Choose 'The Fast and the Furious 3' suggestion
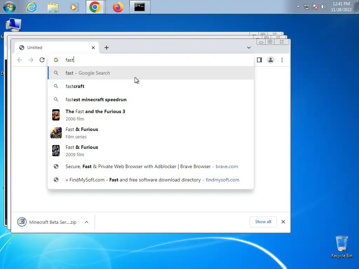The width and height of the screenshot is (359, 269). click(x=151, y=115)
